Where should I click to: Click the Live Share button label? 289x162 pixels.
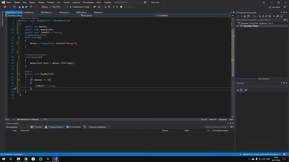point(276,7)
